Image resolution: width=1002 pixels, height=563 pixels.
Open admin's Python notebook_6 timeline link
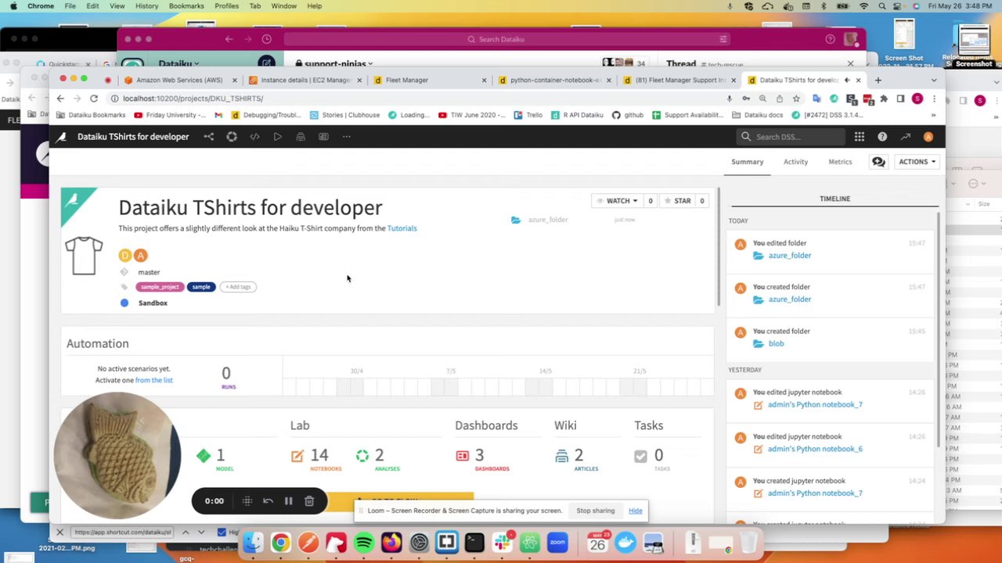click(815, 449)
